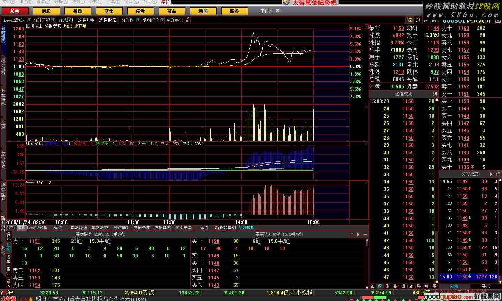Click F10资料 in the toolbar
This screenshot has width=502, height=301.
(x=66, y=20)
